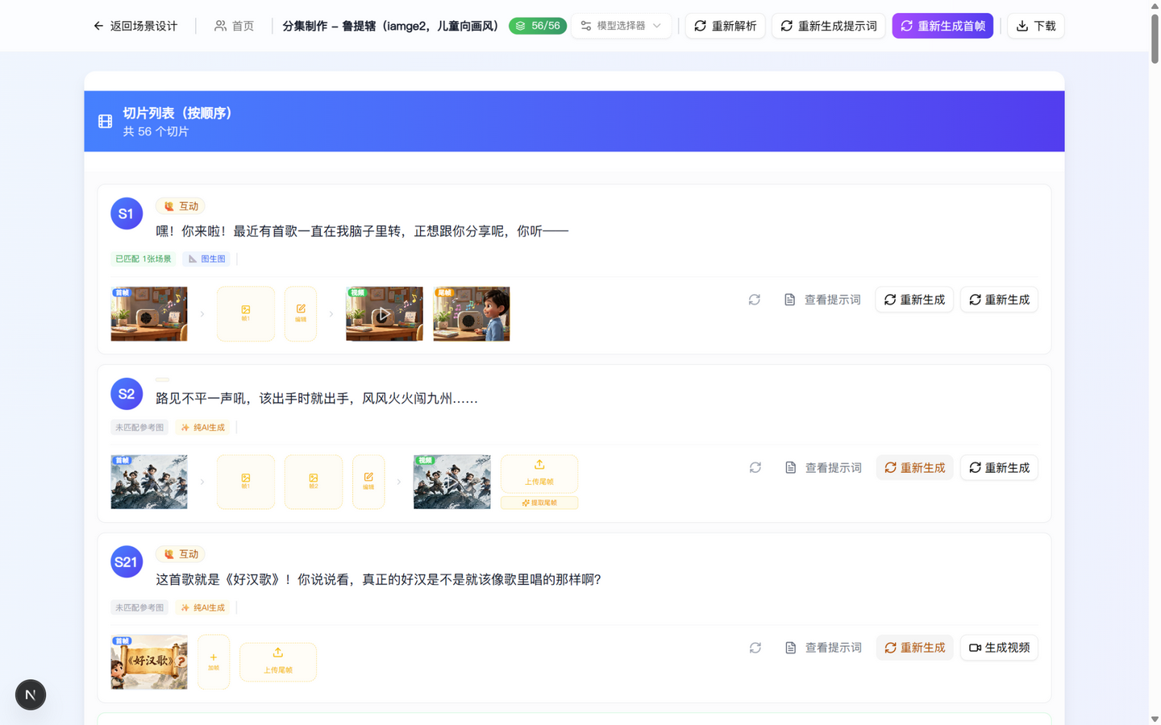Click the 重新生成提示词 button

coord(828,26)
